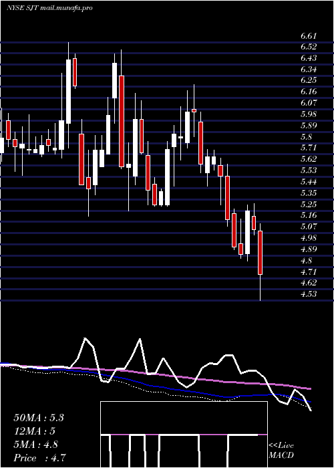Click the 4.98 price axis label

[x=309, y=238]
